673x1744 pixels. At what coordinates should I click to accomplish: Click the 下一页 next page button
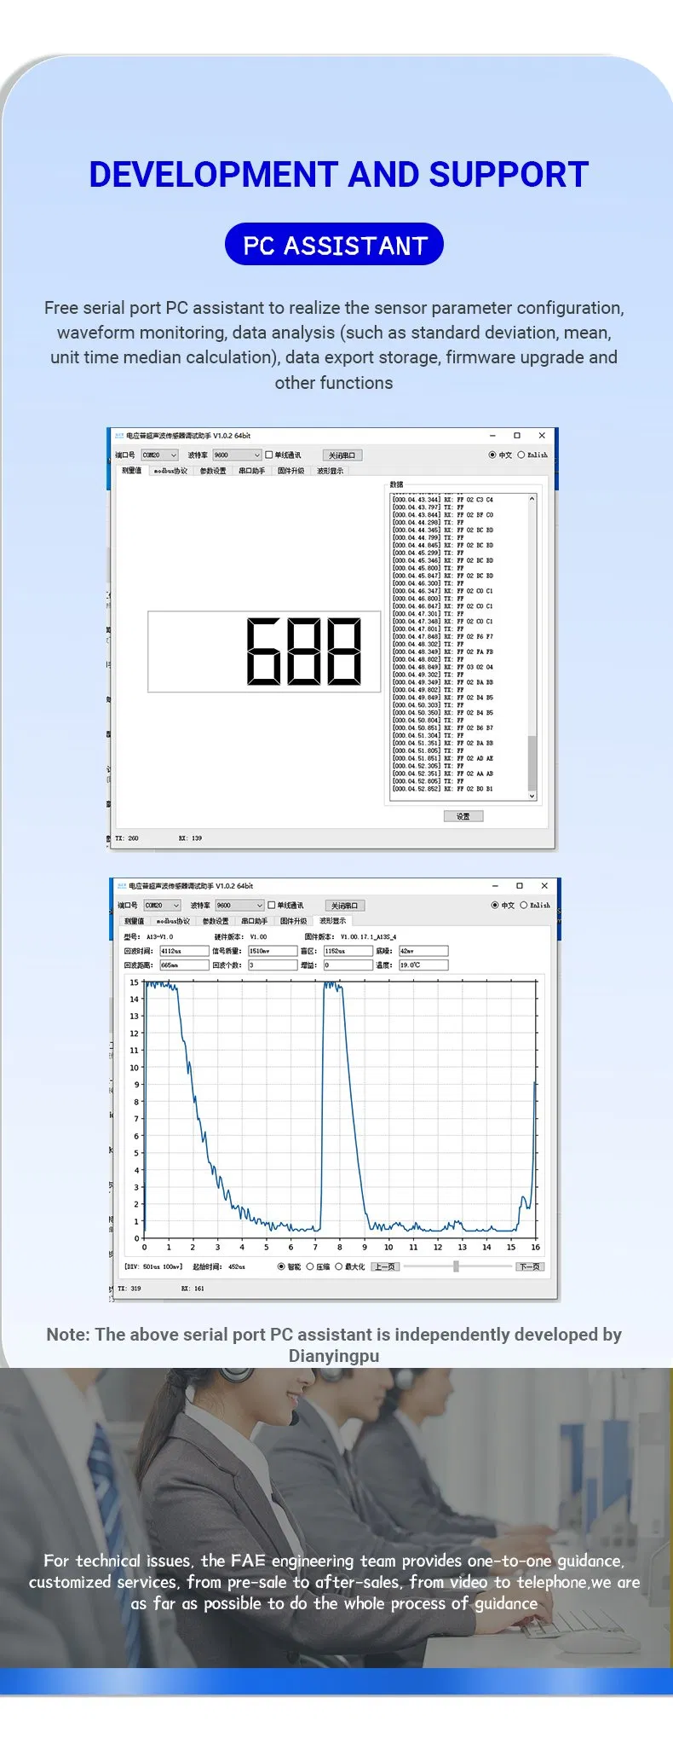click(529, 1266)
